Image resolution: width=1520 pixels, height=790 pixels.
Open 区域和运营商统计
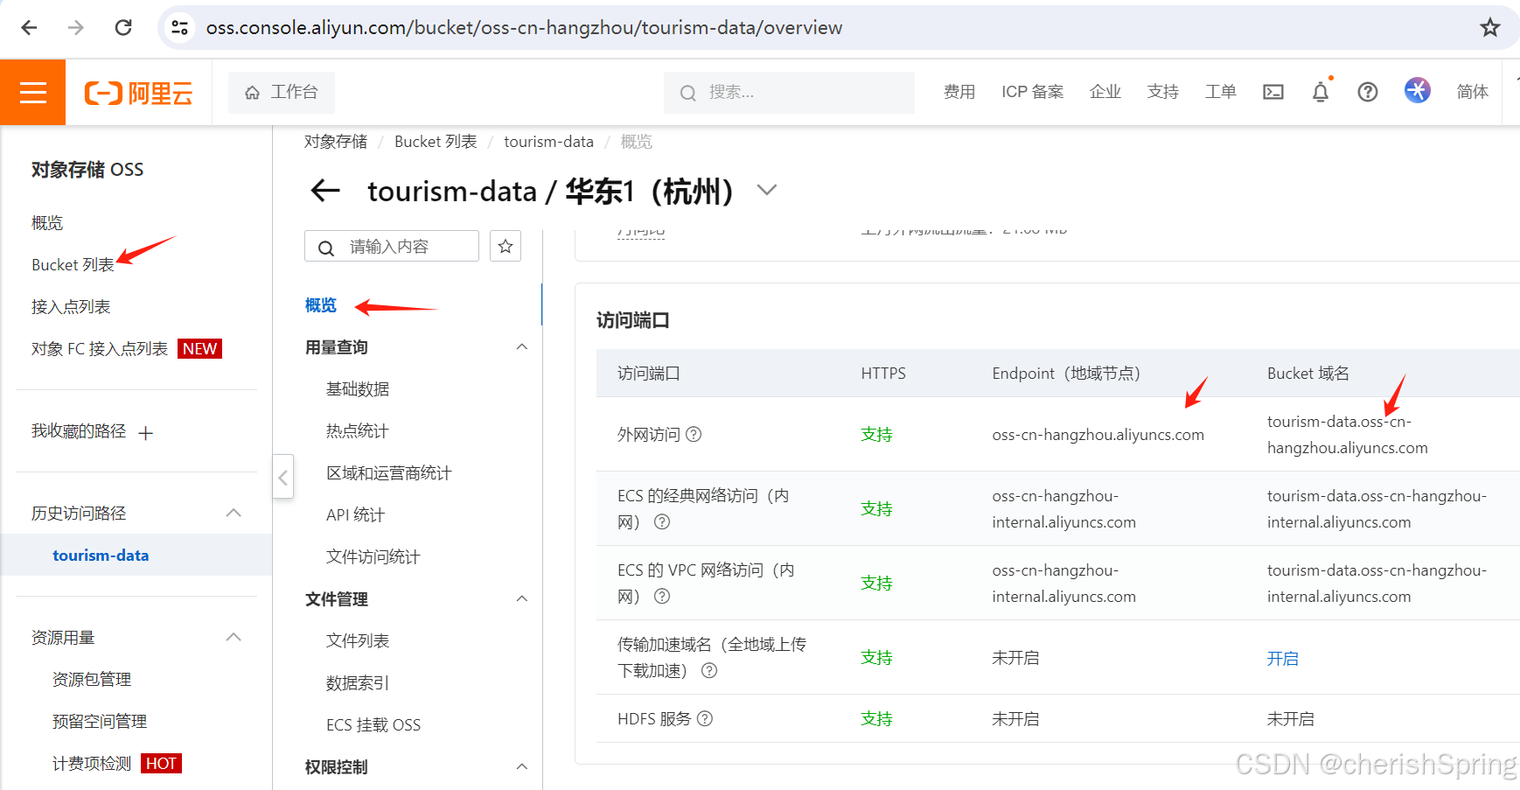tap(389, 473)
